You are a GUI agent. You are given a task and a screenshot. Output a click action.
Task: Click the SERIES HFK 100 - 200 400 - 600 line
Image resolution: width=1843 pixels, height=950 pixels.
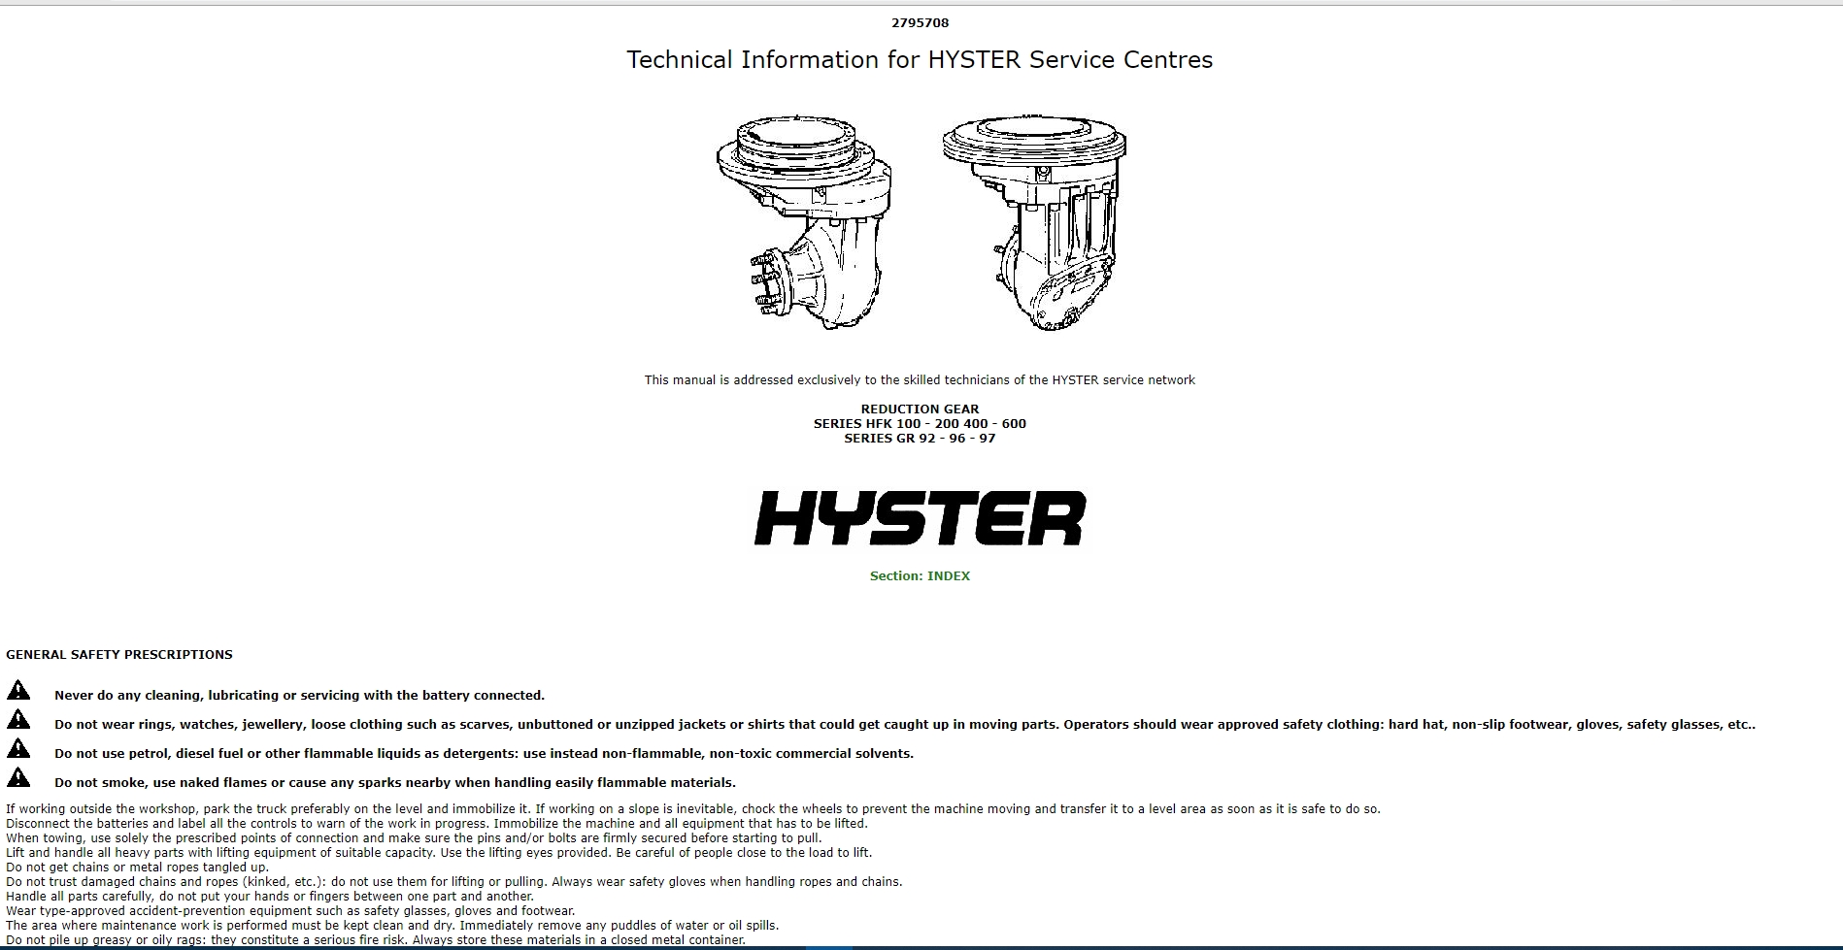coord(919,423)
